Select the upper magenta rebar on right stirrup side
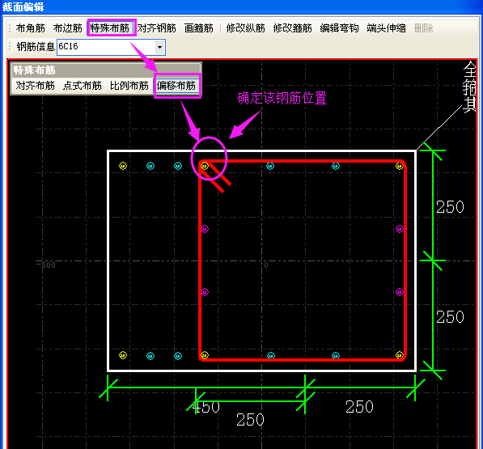This screenshot has height=449, width=483. [x=400, y=229]
